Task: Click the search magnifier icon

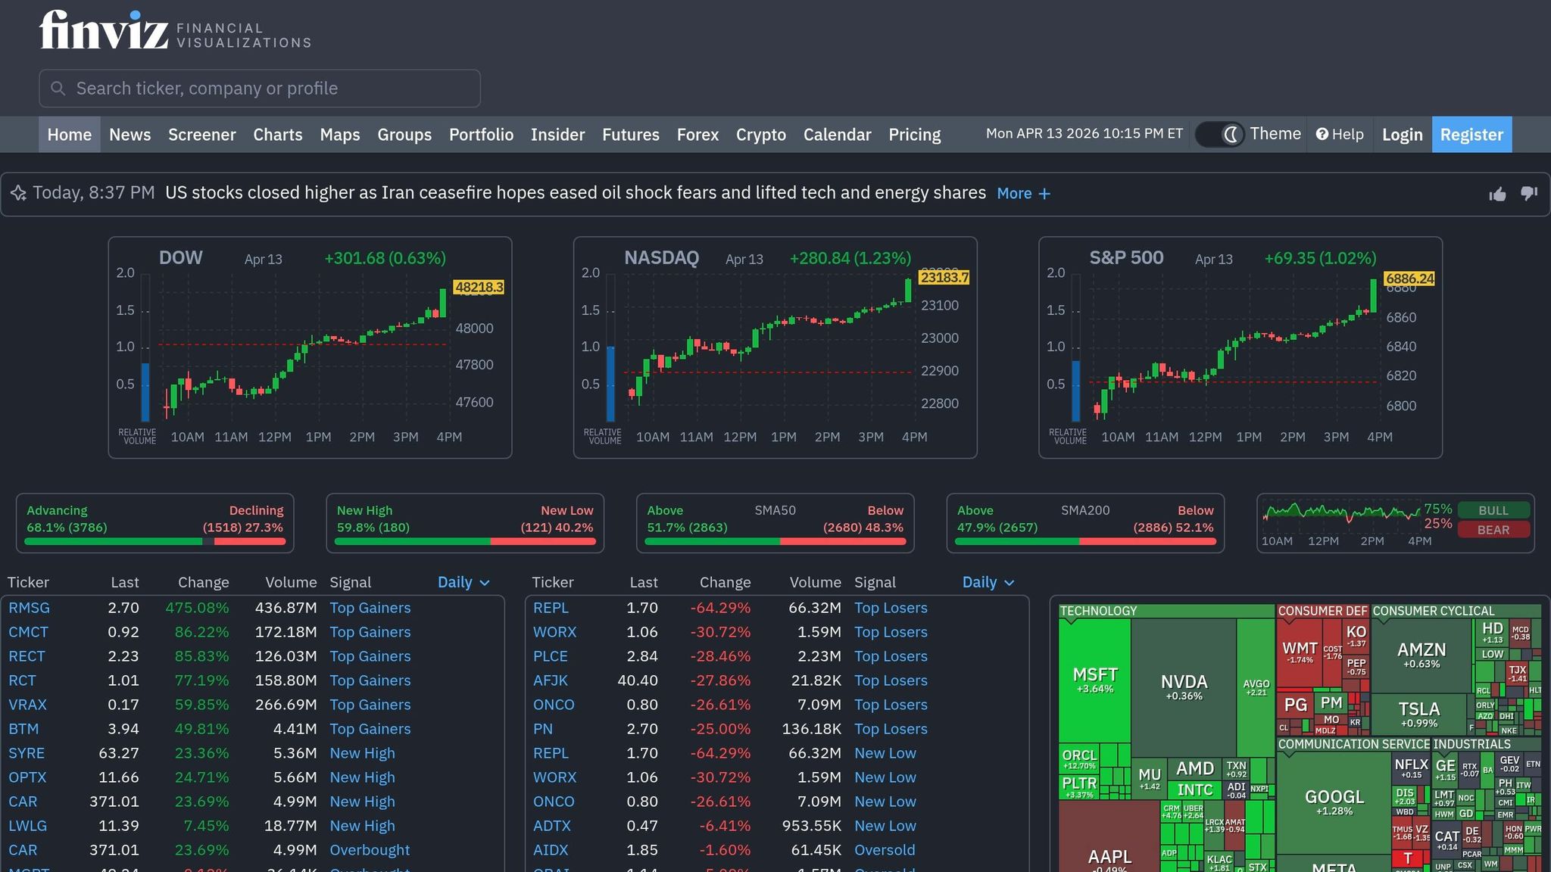Action: 58,89
